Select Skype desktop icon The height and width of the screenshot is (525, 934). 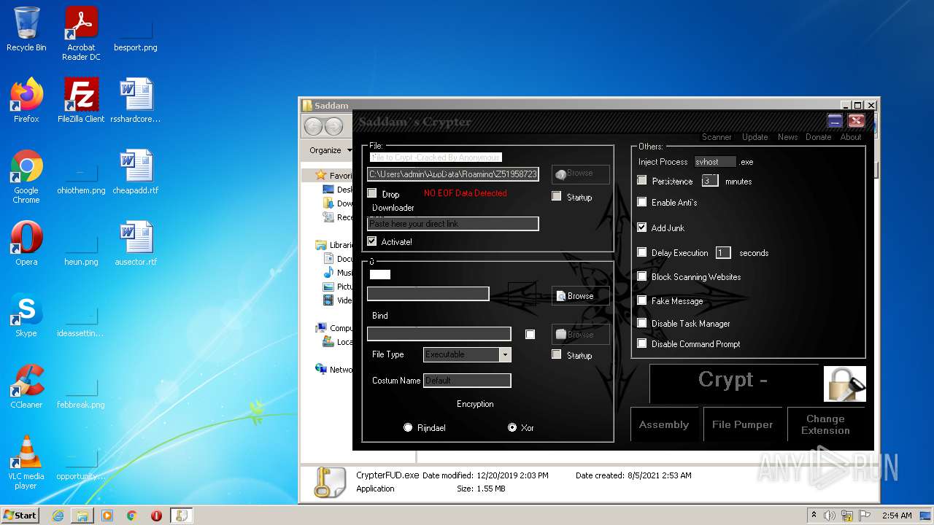(x=26, y=315)
